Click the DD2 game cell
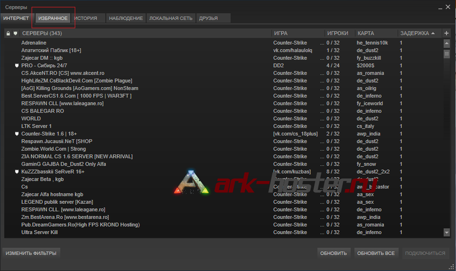 click(278, 65)
